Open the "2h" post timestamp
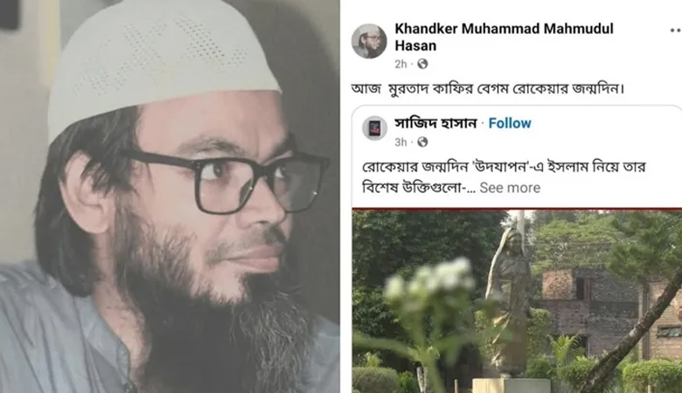Image resolution: width=682 pixels, height=393 pixels. [x=400, y=65]
